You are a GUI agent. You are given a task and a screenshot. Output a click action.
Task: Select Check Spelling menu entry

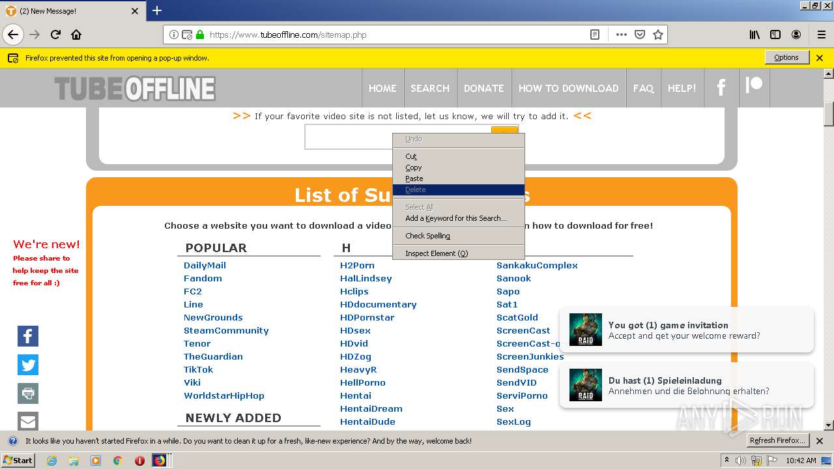coord(458,236)
